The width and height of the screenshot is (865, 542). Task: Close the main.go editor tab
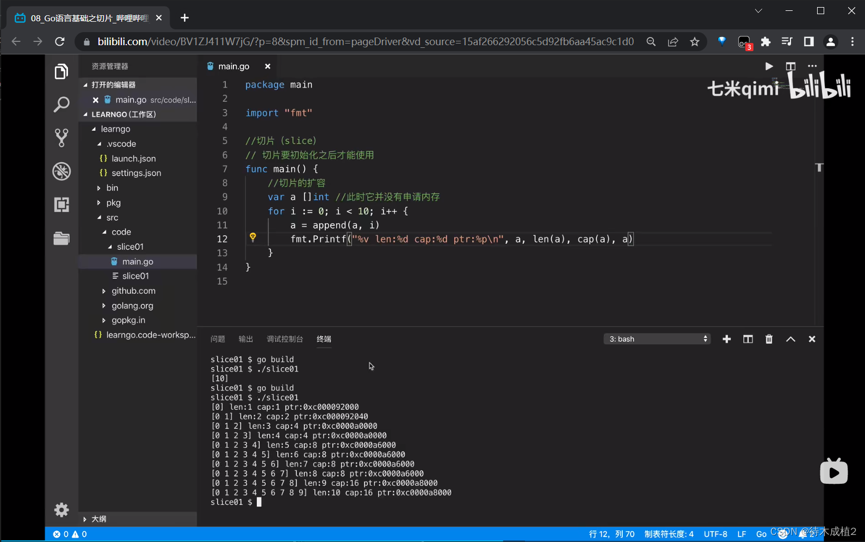(268, 66)
